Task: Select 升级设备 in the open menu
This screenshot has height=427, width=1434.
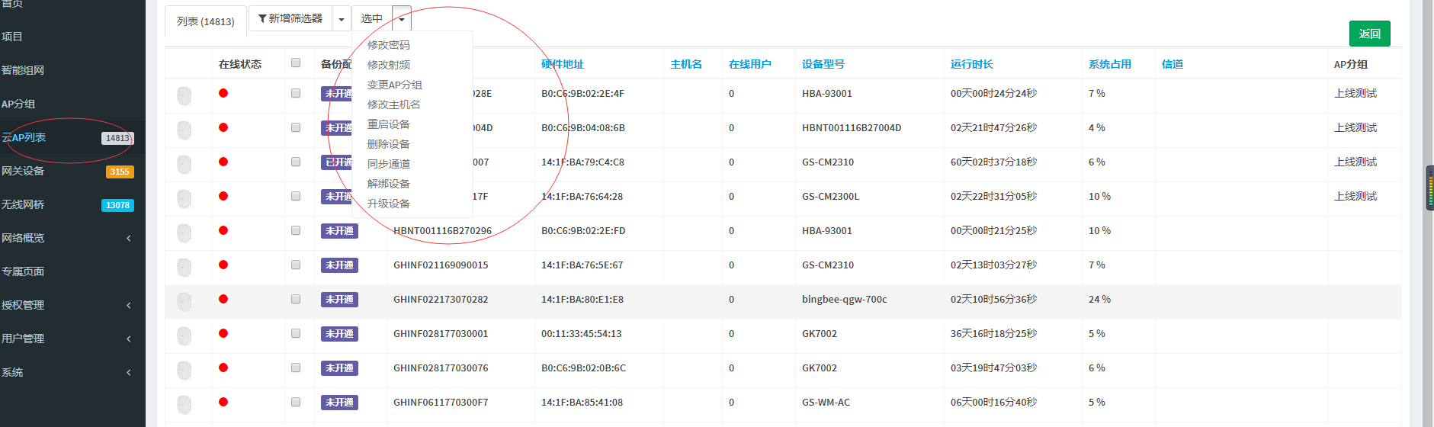Action: tap(388, 204)
